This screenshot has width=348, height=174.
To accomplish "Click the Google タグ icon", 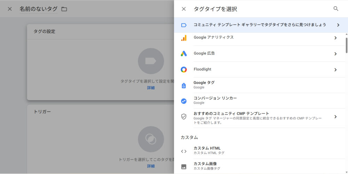I will pos(184,85).
